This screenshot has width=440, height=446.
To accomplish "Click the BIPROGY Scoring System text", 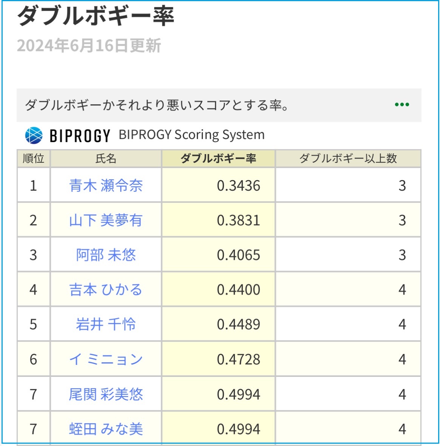I will point(191,135).
